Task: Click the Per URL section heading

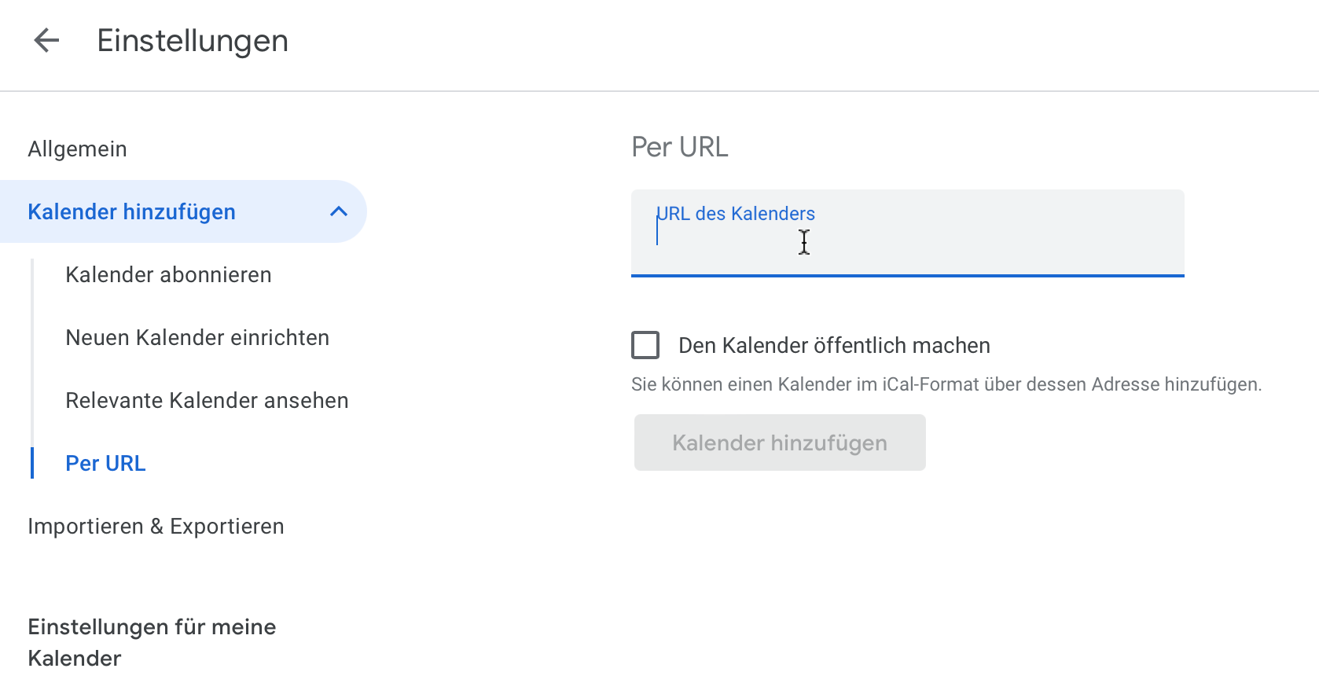Action: pos(680,147)
